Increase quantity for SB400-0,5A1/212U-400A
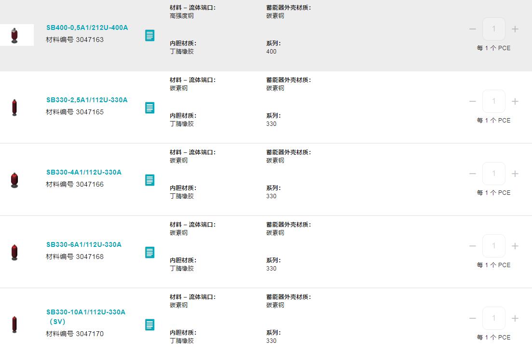The width and height of the screenshot is (532, 352). [515, 29]
